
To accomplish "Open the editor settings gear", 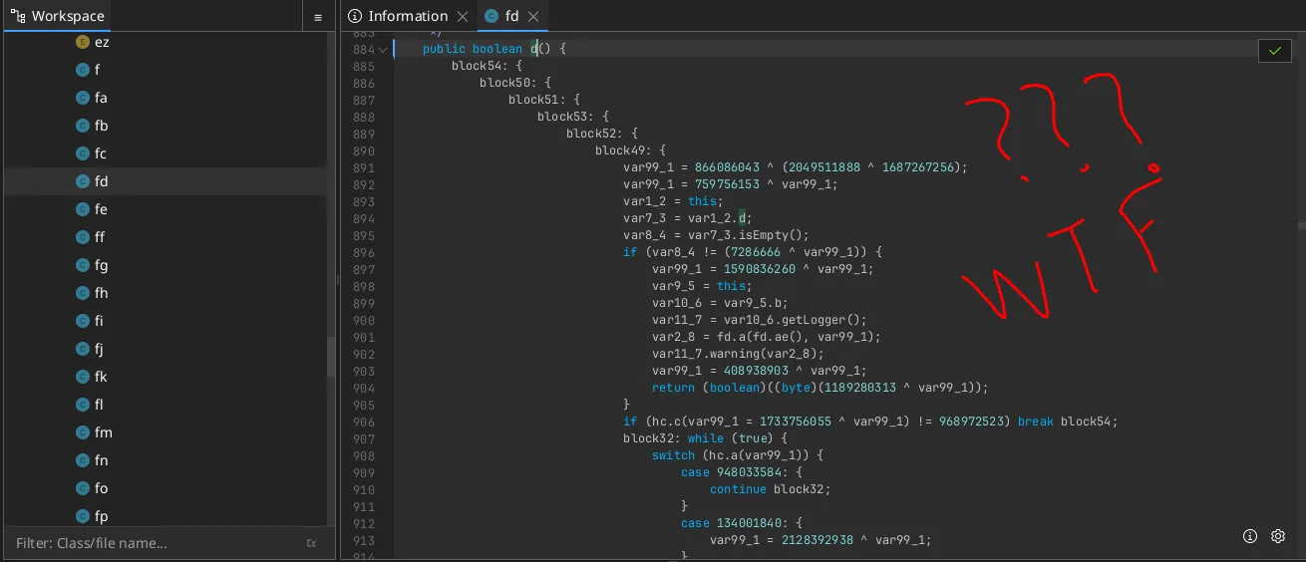I will 1278,536.
